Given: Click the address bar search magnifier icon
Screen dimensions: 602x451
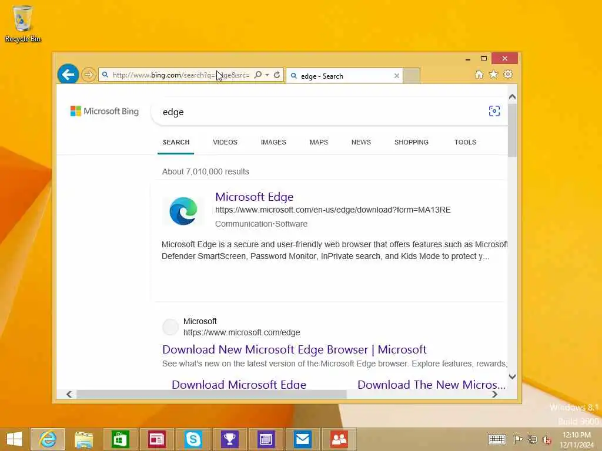Looking at the screenshot, I should click(x=258, y=75).
